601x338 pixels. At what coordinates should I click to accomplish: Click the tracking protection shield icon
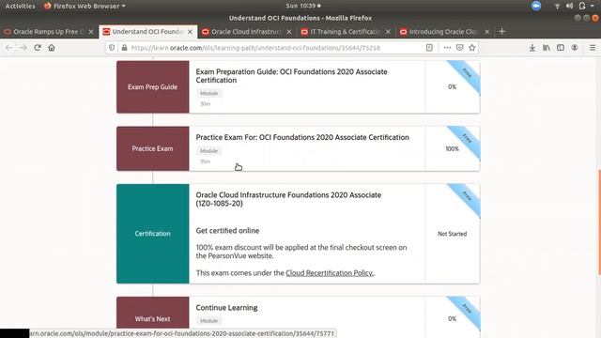[x=112, y=48]
